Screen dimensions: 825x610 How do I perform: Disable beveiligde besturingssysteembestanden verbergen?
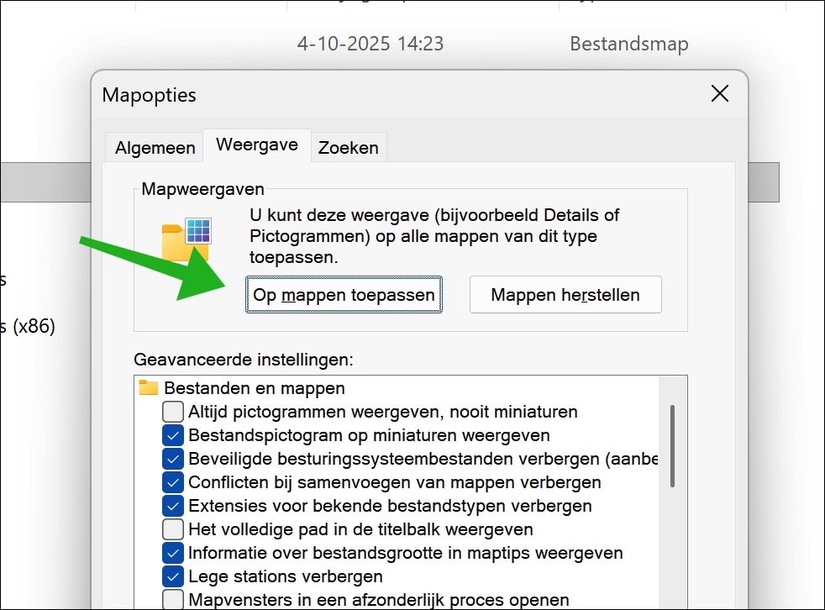click(x=172, y=459)
